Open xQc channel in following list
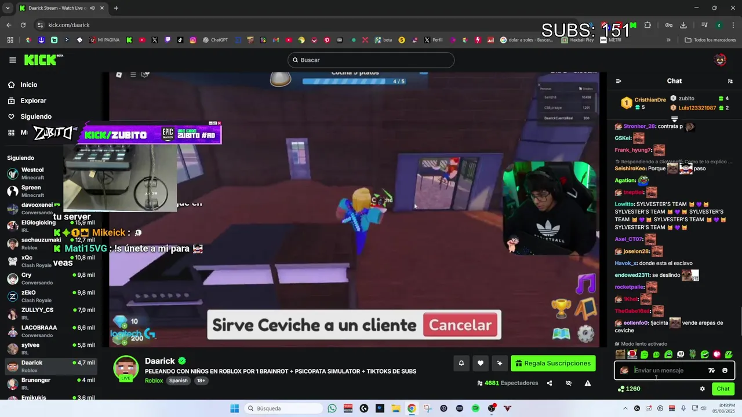This screenshot has width=742, height=417. 51,261
